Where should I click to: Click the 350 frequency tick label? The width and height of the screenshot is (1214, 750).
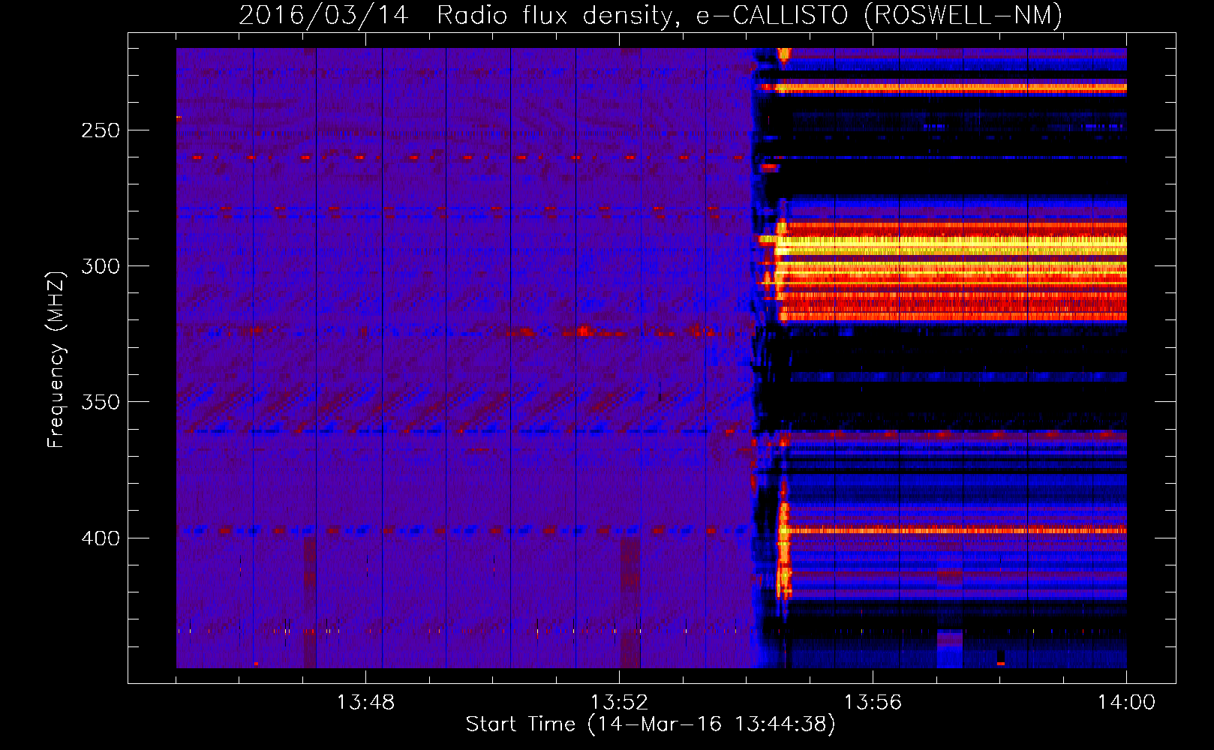[101, 402]
